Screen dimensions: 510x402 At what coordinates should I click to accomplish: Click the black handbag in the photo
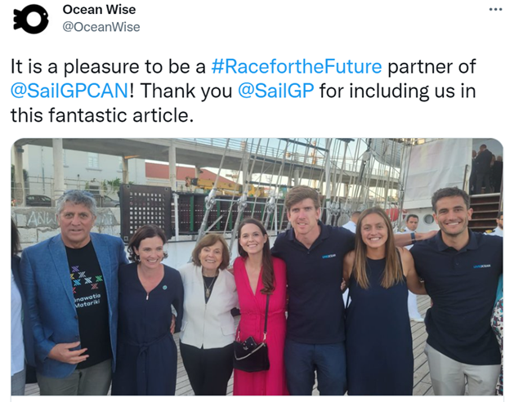251,355
